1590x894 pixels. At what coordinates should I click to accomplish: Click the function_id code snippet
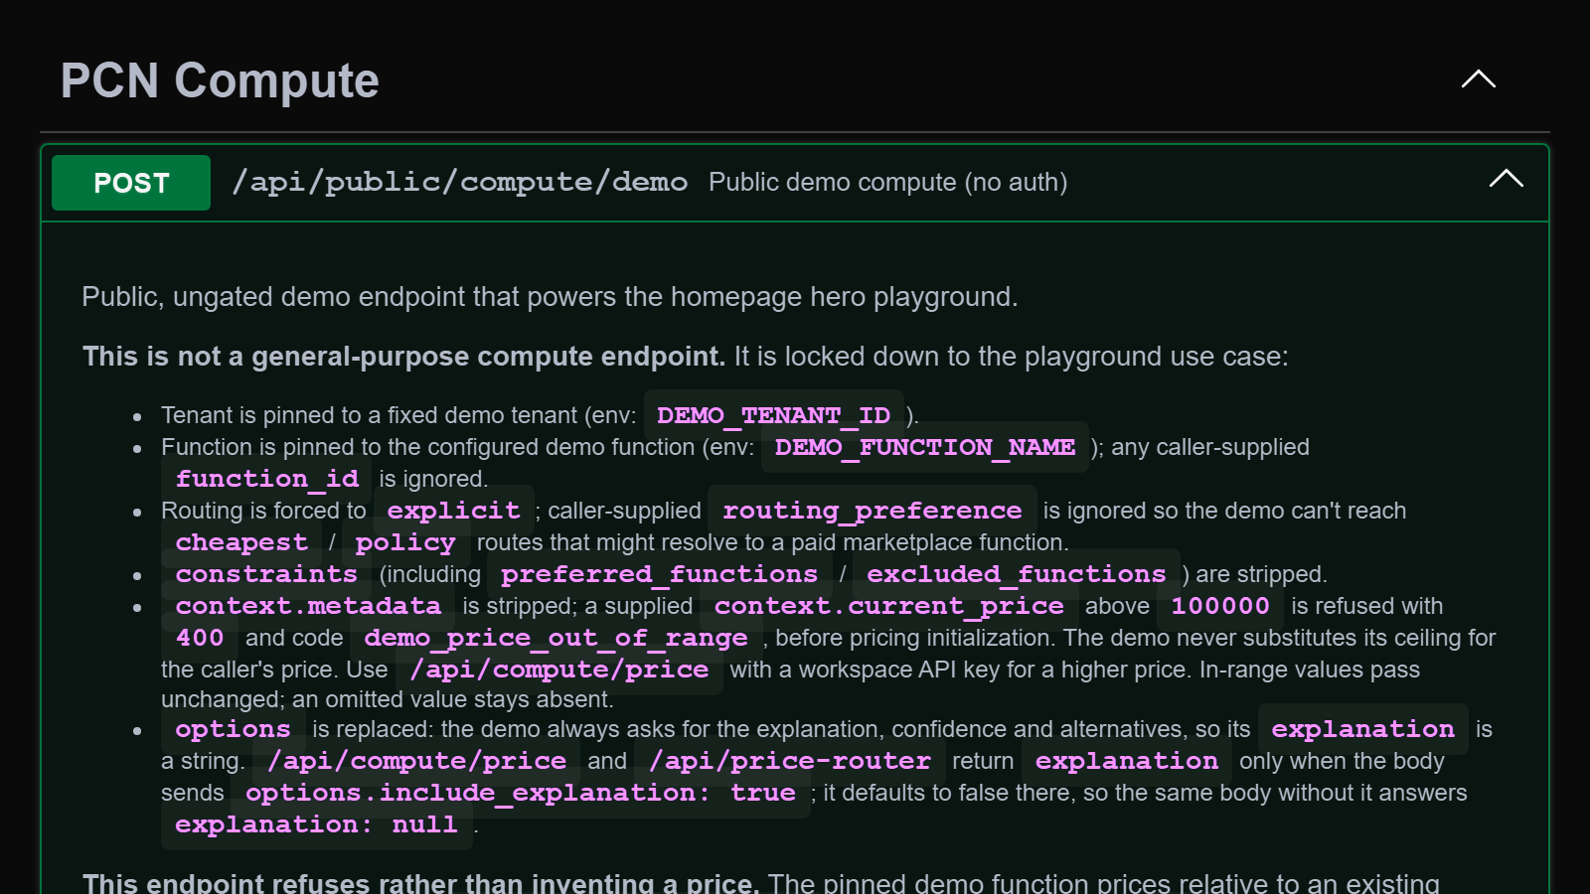(x=266, y=479)
